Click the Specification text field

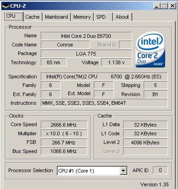click(104, 77)
